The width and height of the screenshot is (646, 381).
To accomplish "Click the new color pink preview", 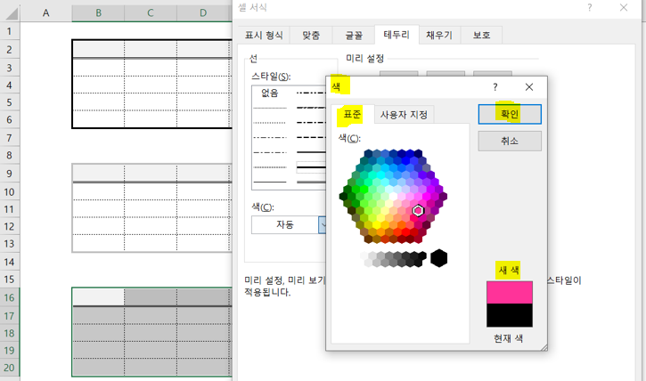I will click(x=510, y=293).
